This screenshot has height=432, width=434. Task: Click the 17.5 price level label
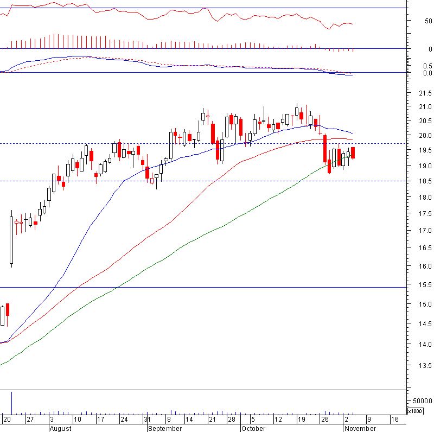pos(425,214)
